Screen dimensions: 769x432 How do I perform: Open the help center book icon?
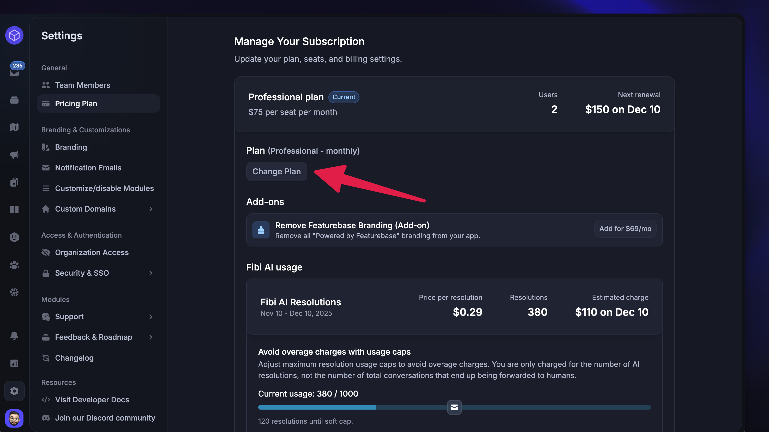(14, 209)
